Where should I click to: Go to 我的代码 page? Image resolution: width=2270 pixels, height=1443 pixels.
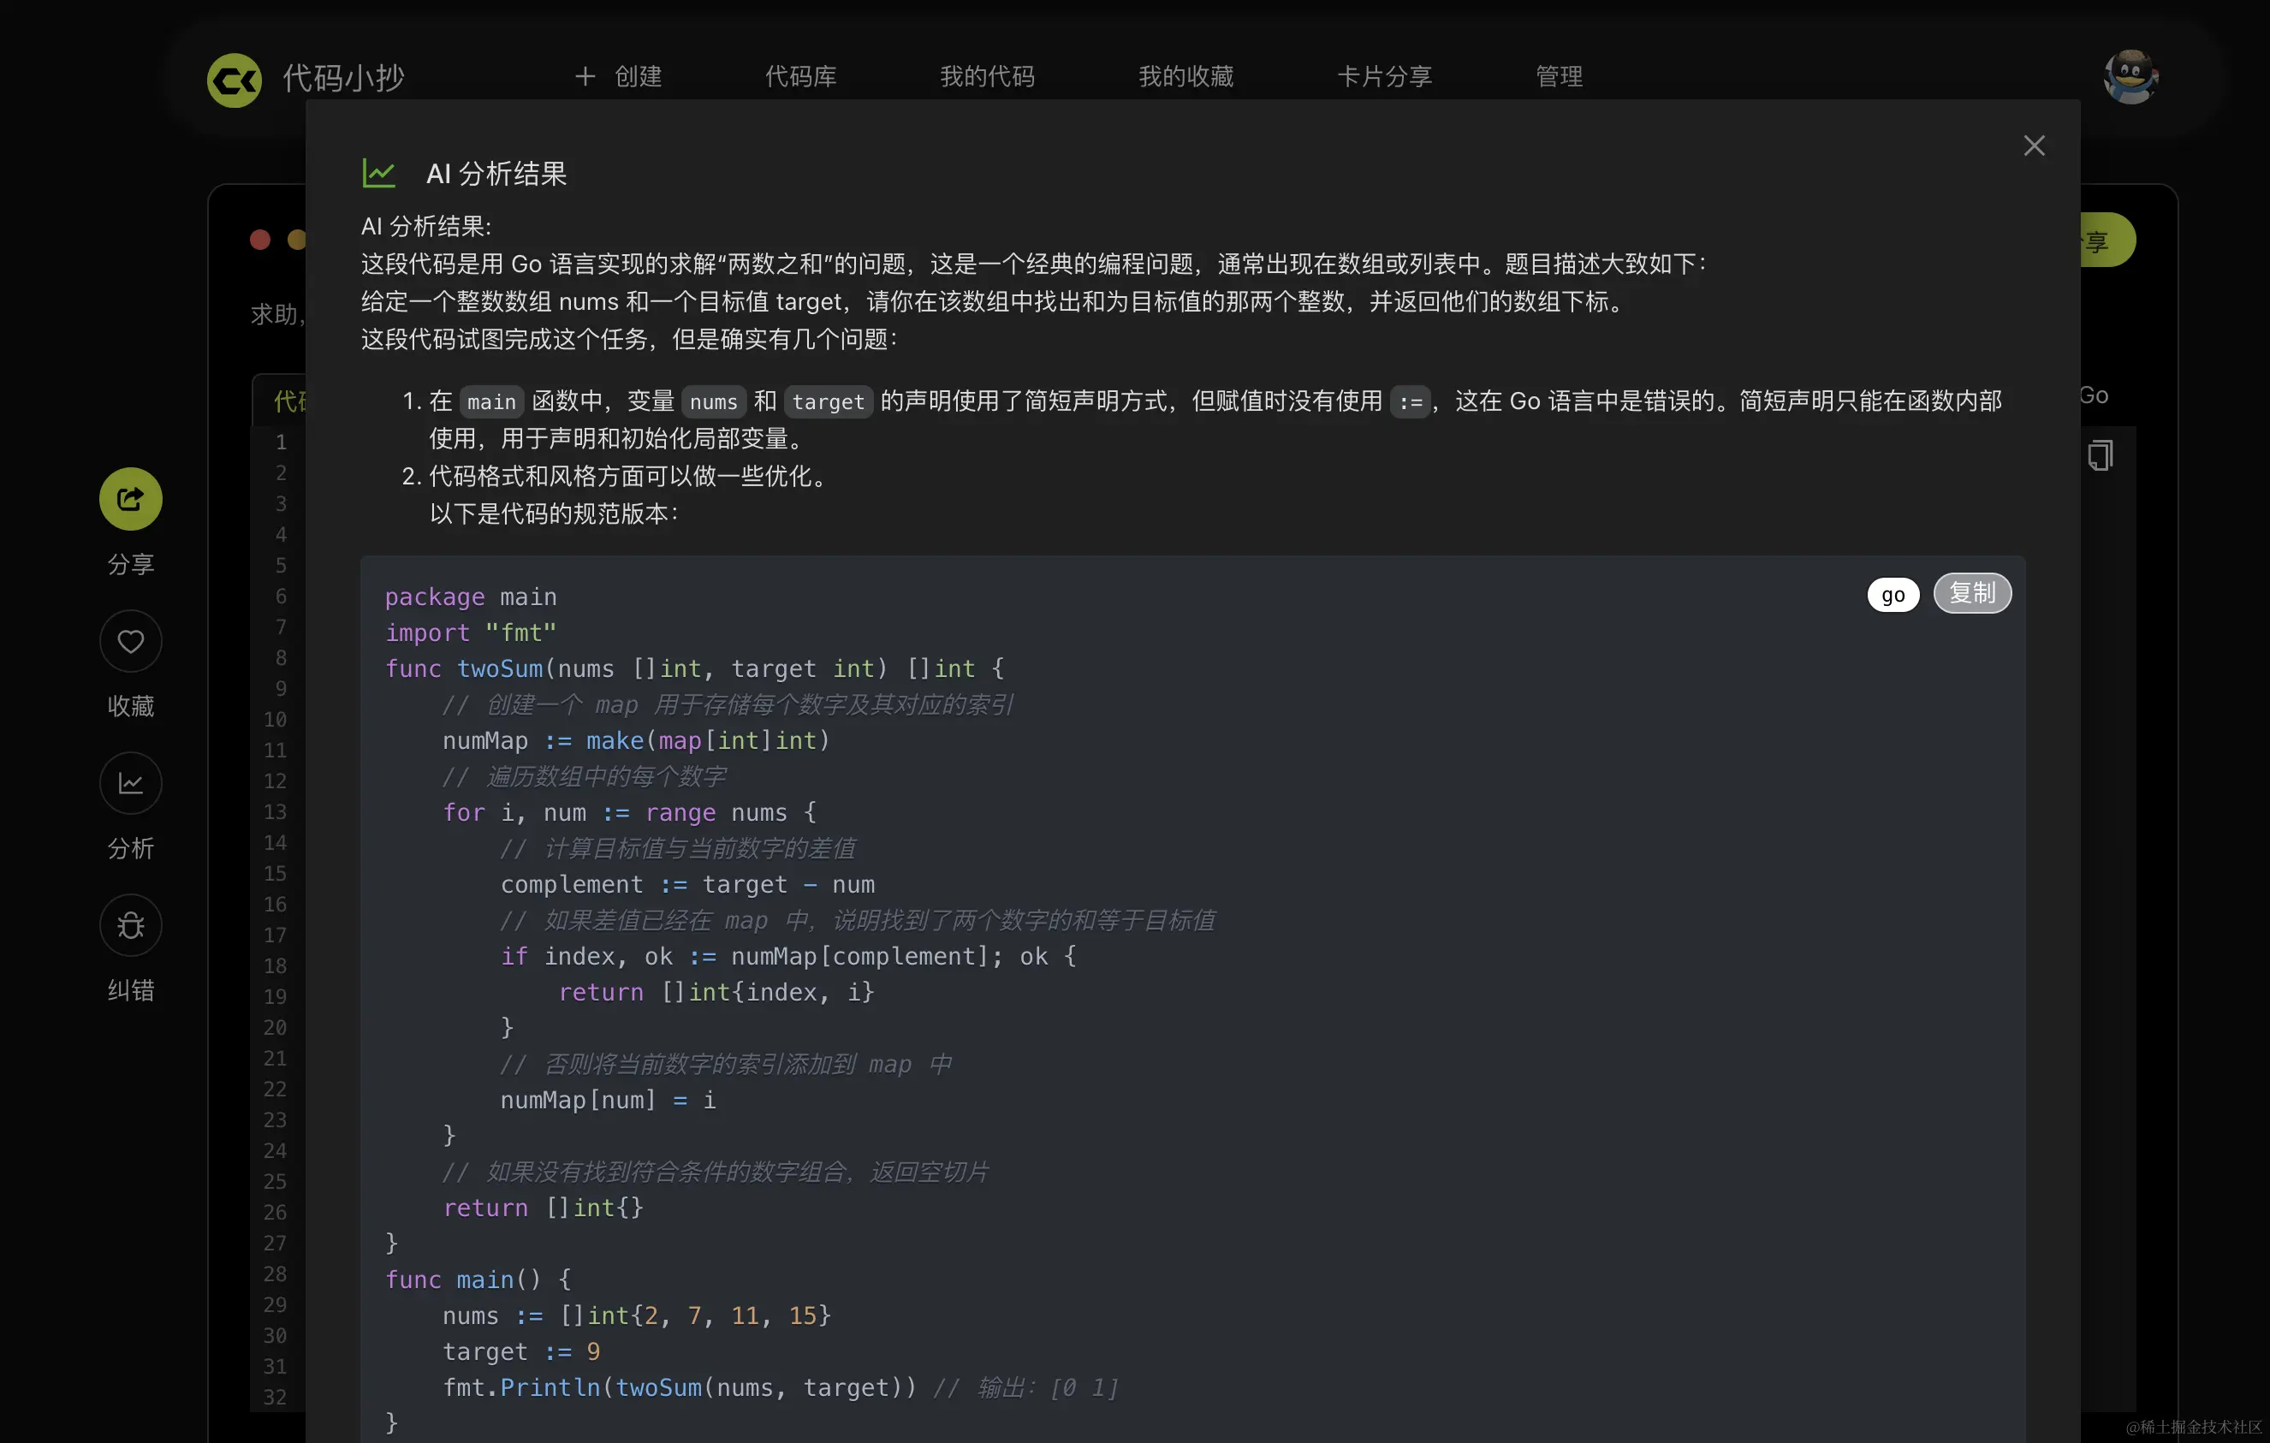[x=987, y=76]
